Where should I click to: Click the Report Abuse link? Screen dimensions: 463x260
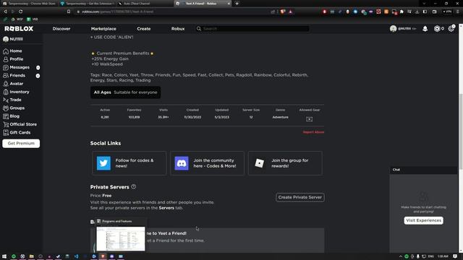[313, 132]
